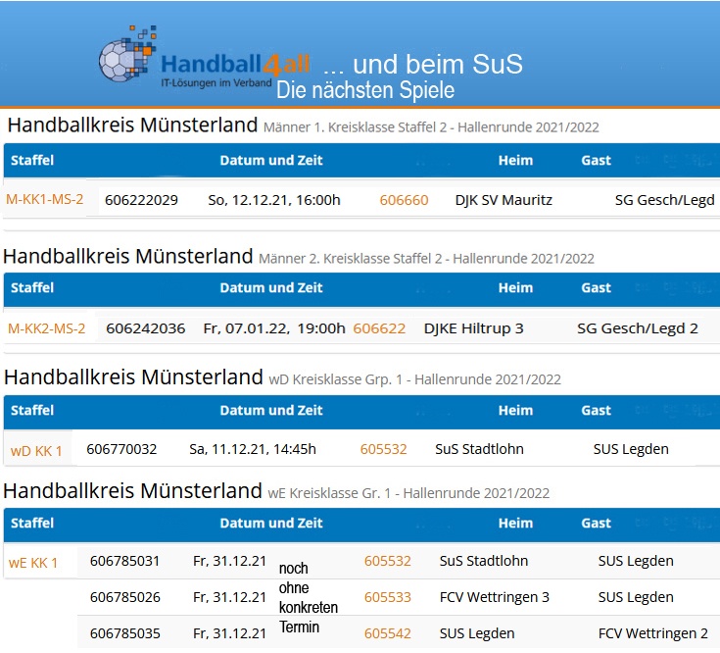The width and height of the screenshot is (720, 653).
Task: Select game number 606770032
Action: (121, 449)
